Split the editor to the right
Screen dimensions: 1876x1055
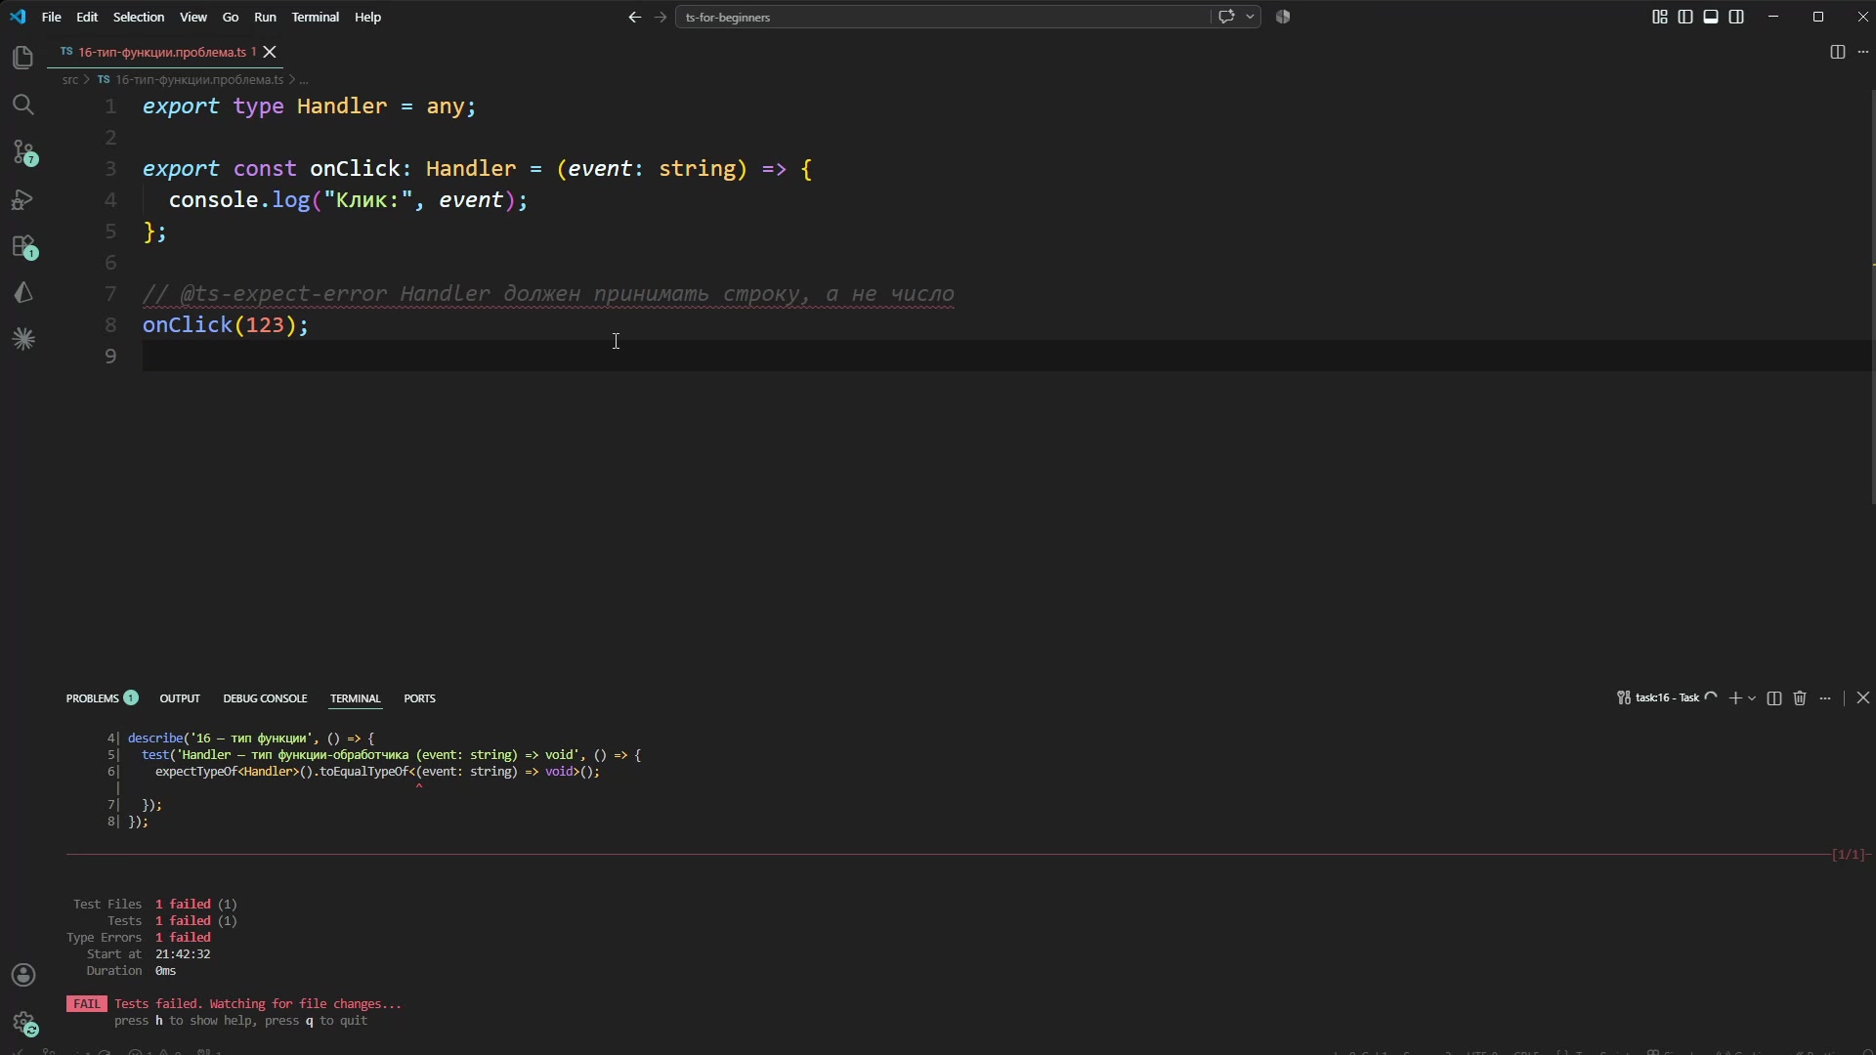pos(1837,52)
